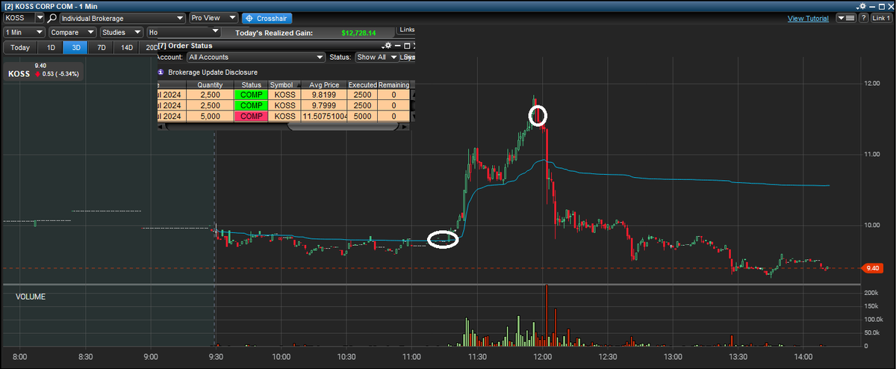Viewport: 896px width, 369px height.
Task: Click the 11.5075 average price cell
Action: pyautogui.click(x=324, y=117)
